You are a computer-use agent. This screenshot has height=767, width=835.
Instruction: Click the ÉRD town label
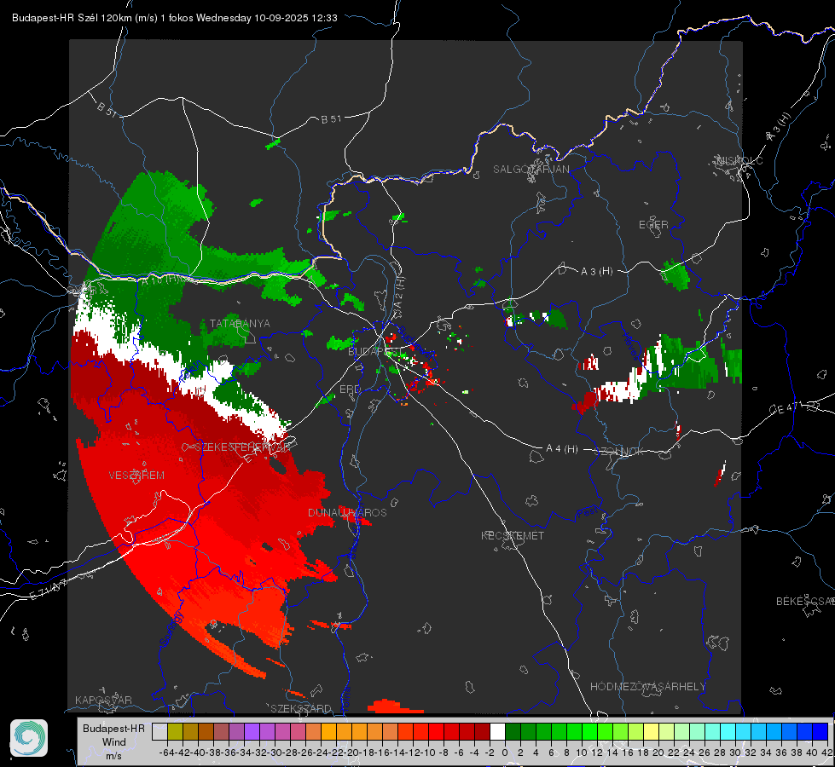350,389
